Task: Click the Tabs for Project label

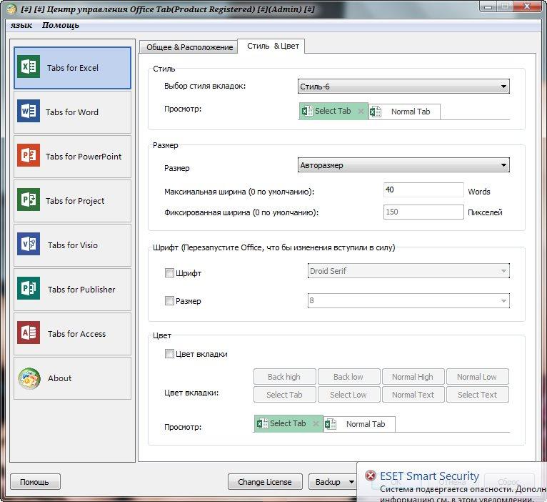Action: [x=75, y=200]
